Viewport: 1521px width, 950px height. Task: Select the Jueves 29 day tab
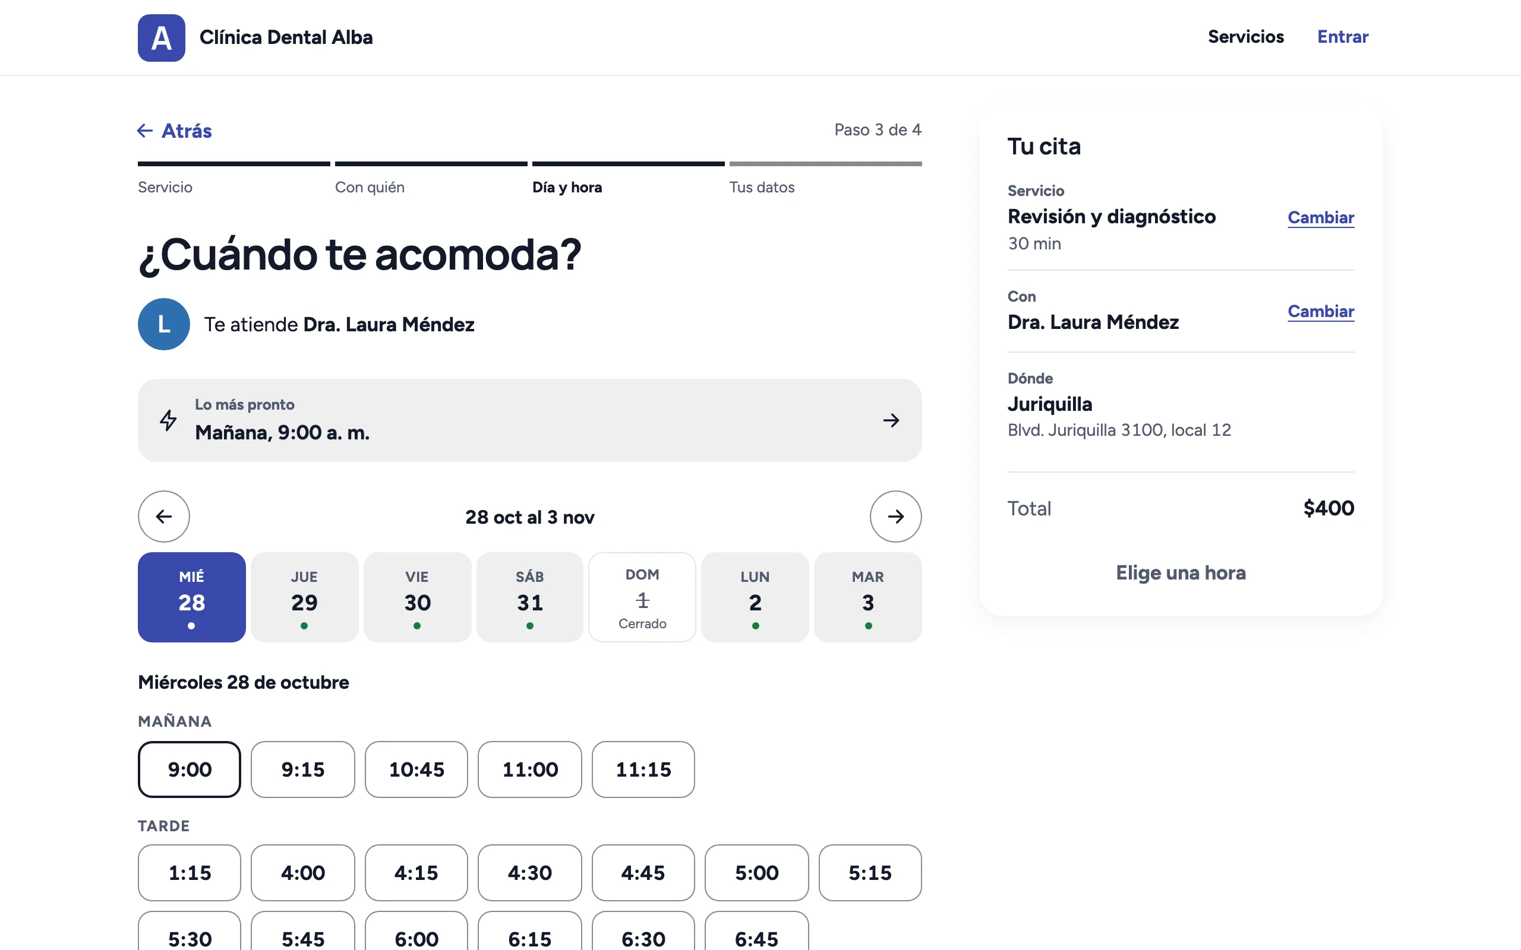point(304,597)
